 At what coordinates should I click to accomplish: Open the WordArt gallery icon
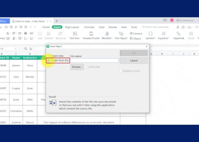[107, 34]
